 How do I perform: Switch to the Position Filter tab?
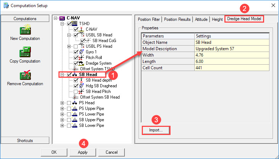(x=149, y=19)
